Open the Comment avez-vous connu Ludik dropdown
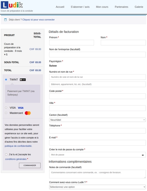Viewport: 147px width, 191px height. [x=97, y=187]
